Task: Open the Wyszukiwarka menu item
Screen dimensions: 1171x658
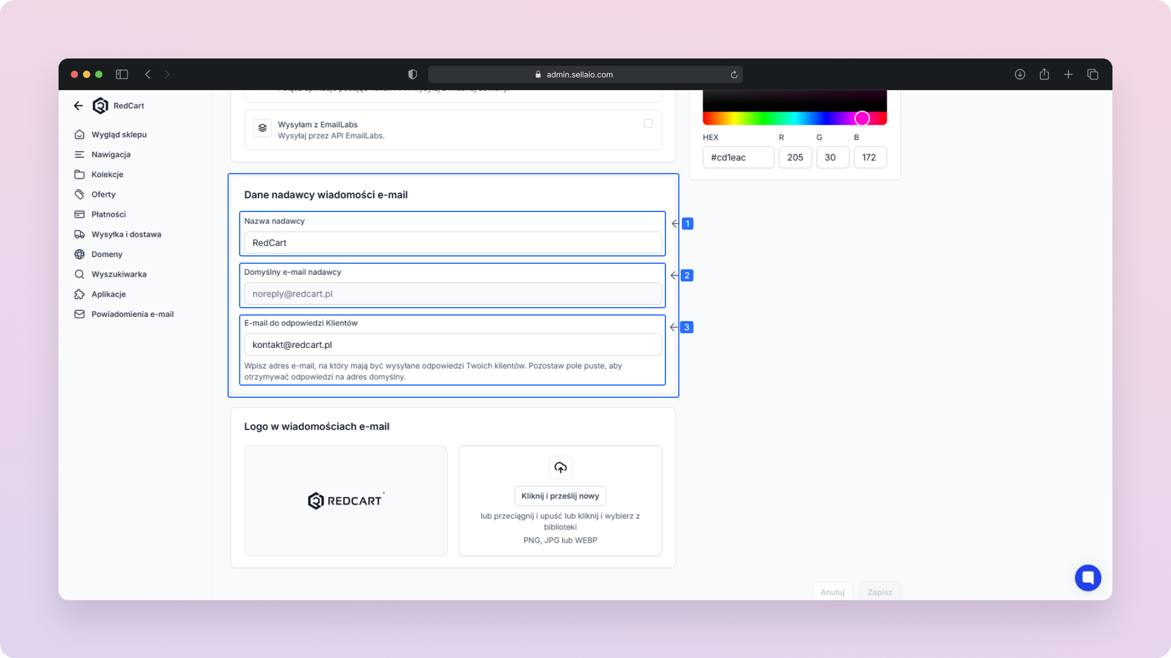Action: pyautogui.click(x=119, y=274)
